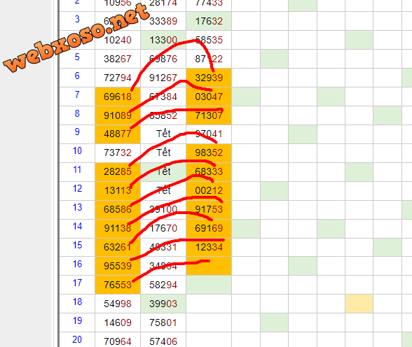The image size is (412, 347).
Task: Select the cell showing 76553
Action: click(118, 285)
